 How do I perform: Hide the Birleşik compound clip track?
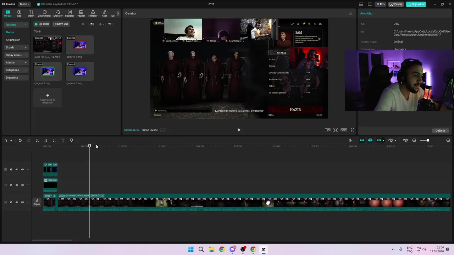pyautogui.click(x=17, y=185)
